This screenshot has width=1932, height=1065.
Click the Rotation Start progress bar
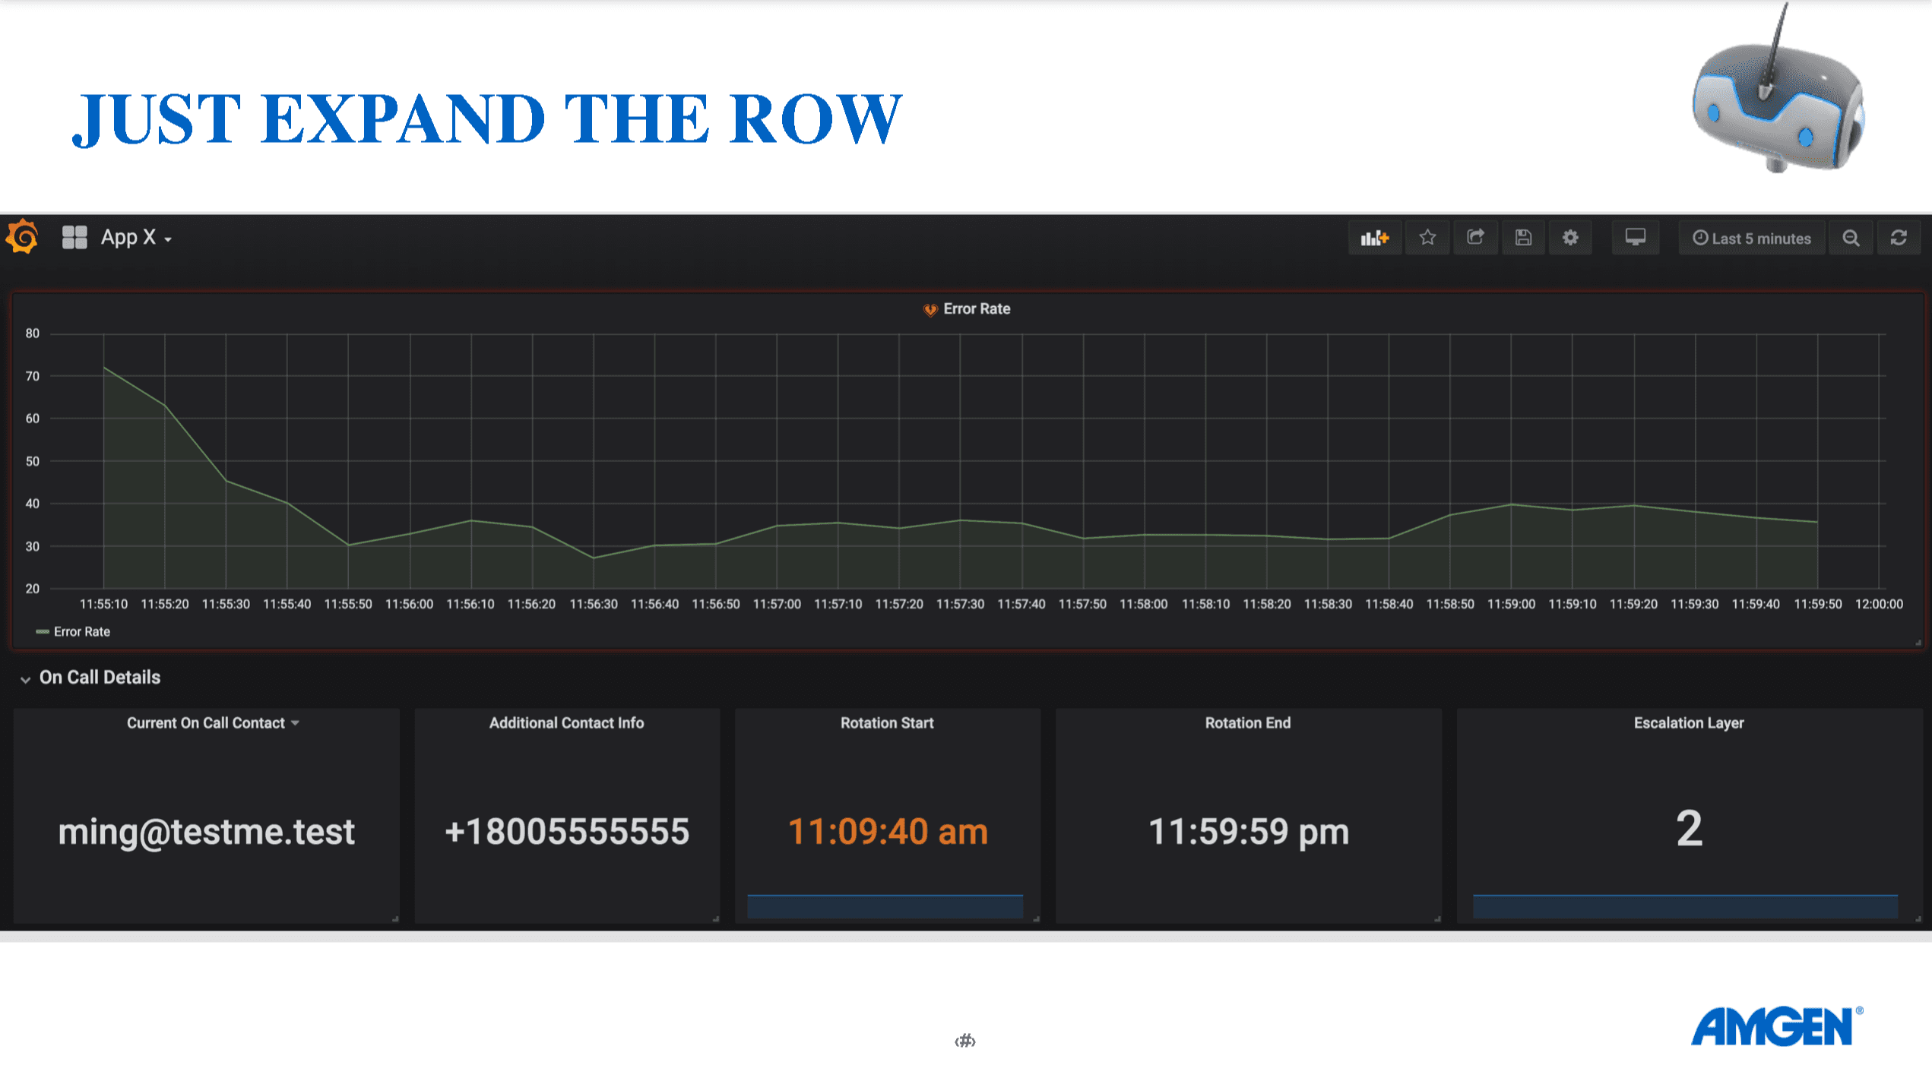point(885,905)
